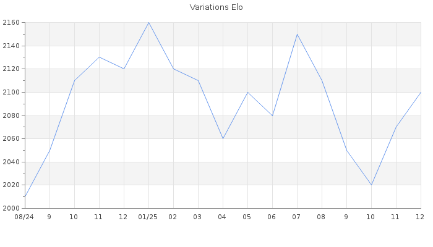The image size is (433, 247).
Task: Click the "01/25" x-axis label
Action: point(148,217)
